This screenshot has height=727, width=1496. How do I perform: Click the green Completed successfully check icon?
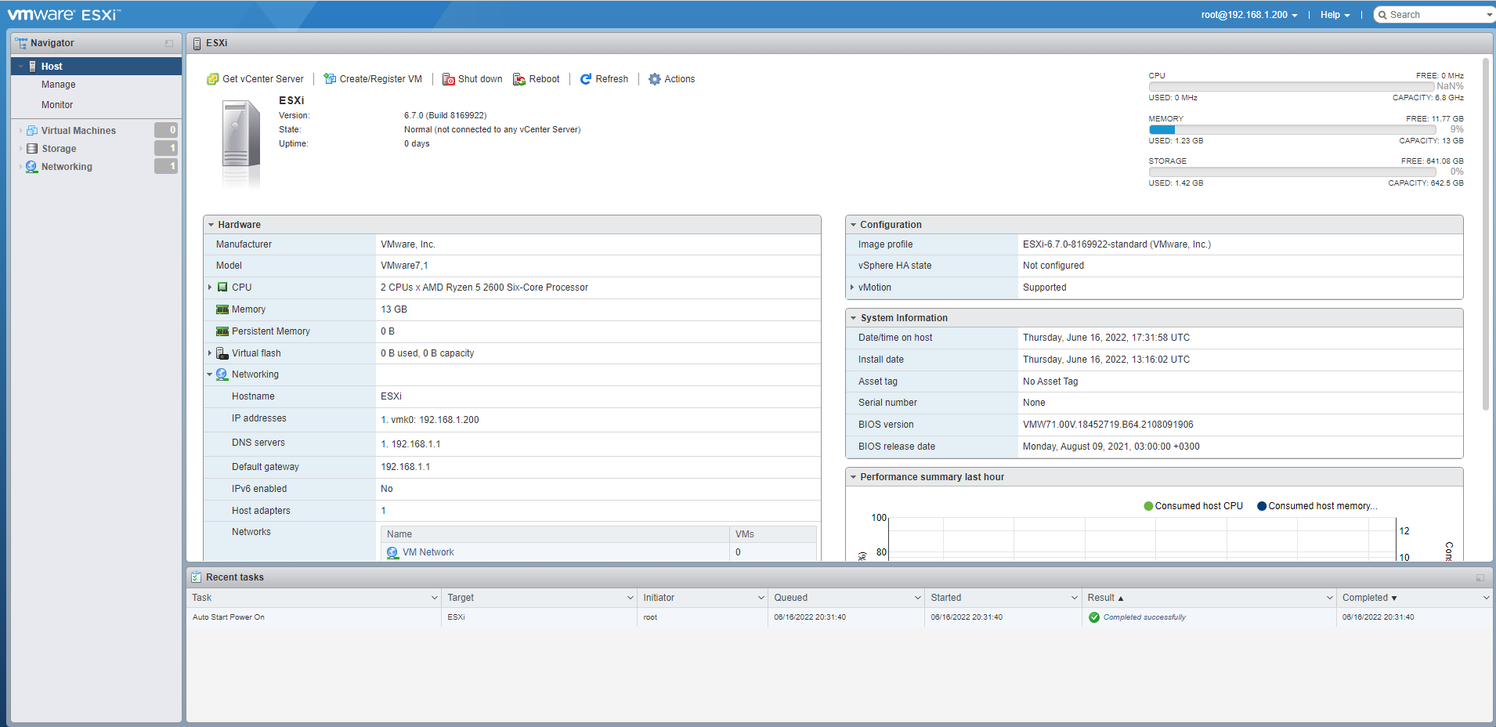point(1094,617)
